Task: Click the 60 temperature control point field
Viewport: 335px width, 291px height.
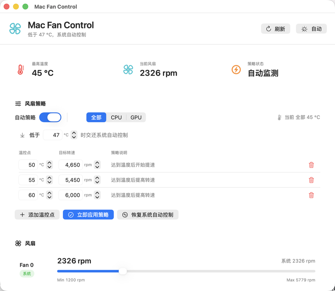Action: [28, 195]
